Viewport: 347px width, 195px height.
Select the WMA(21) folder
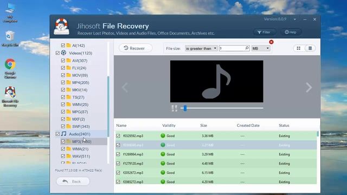80,149
